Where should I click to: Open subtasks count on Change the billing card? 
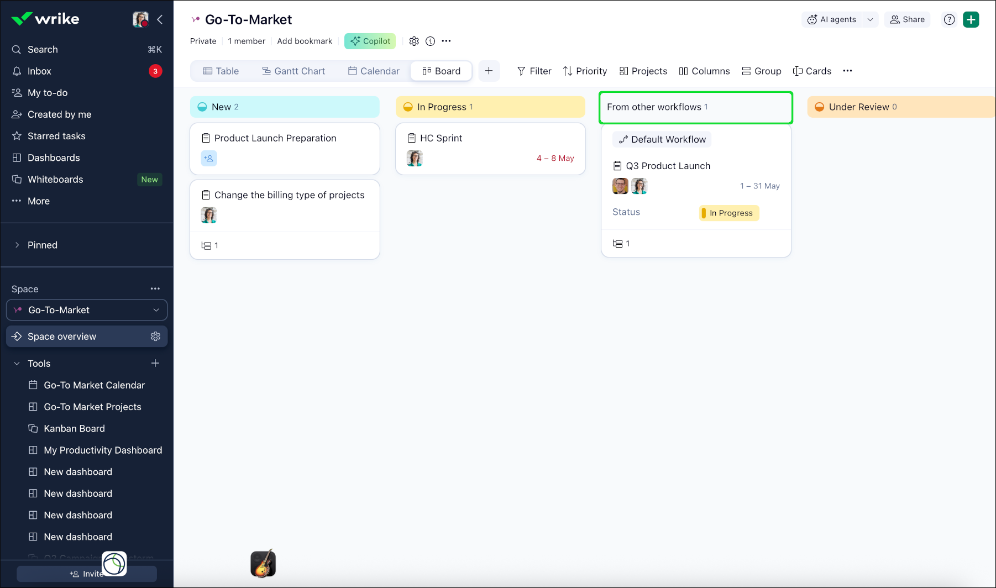click(x=210, y=245)
